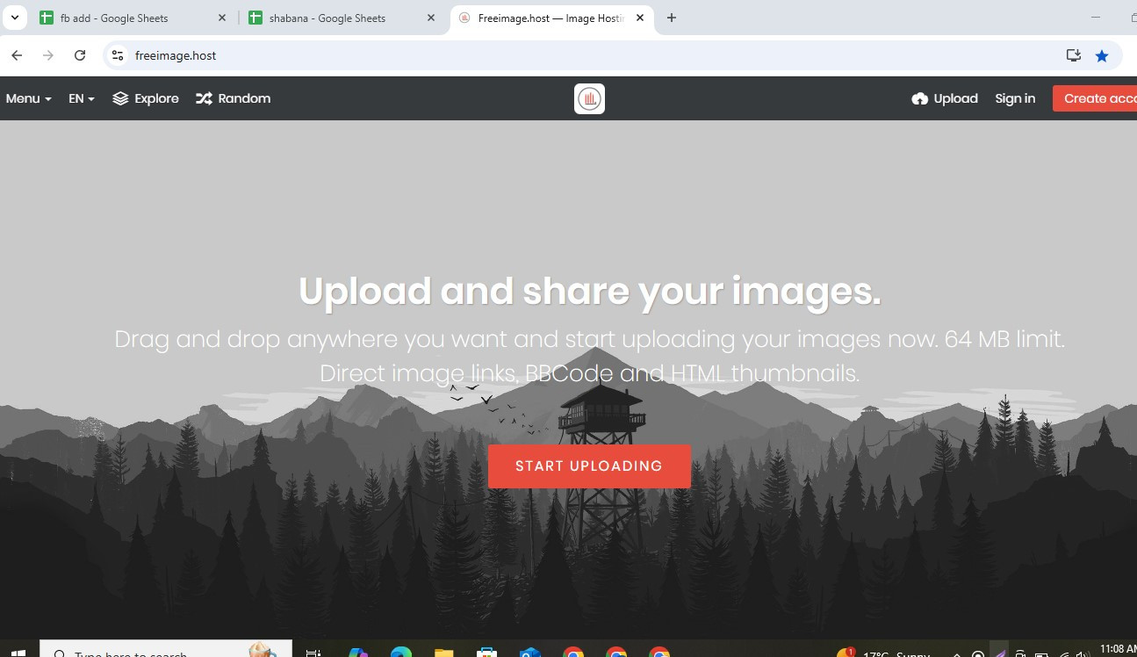Switch to the shabana Google Sheets tab
This screenshot has width=1137, height=657.
(x=342, y=18)
